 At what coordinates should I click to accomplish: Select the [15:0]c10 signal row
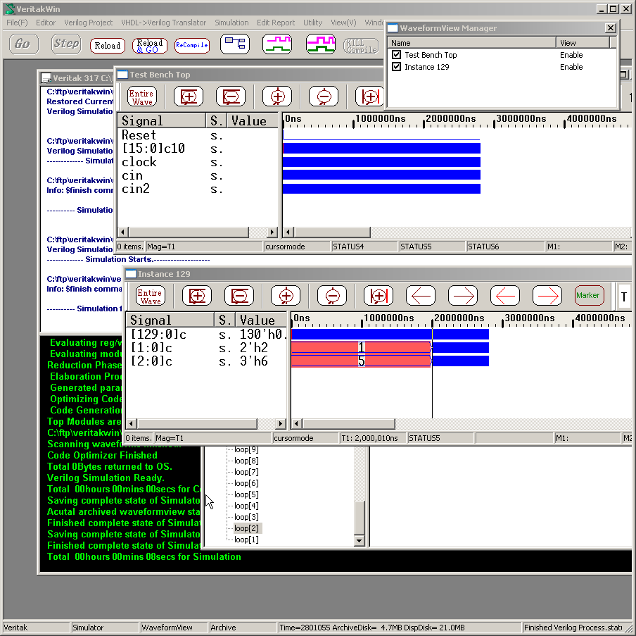click(198, 149)
